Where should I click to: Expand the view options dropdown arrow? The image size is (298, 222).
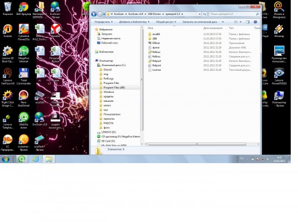click(x=241, y=22)
